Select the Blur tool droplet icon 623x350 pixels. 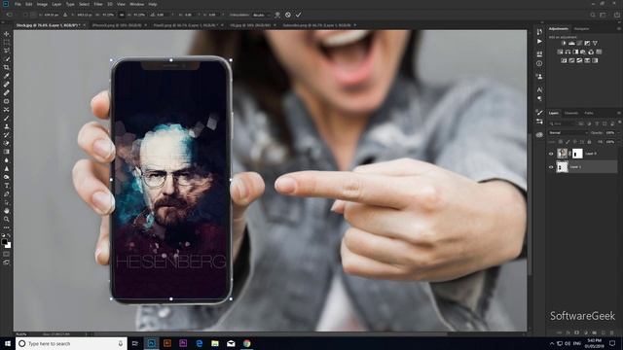coord(7,160)
